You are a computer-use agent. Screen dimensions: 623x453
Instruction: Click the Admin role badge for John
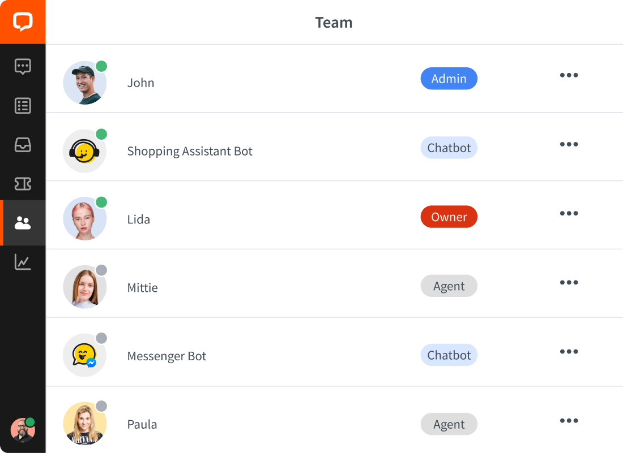click(x=449, y=79)
